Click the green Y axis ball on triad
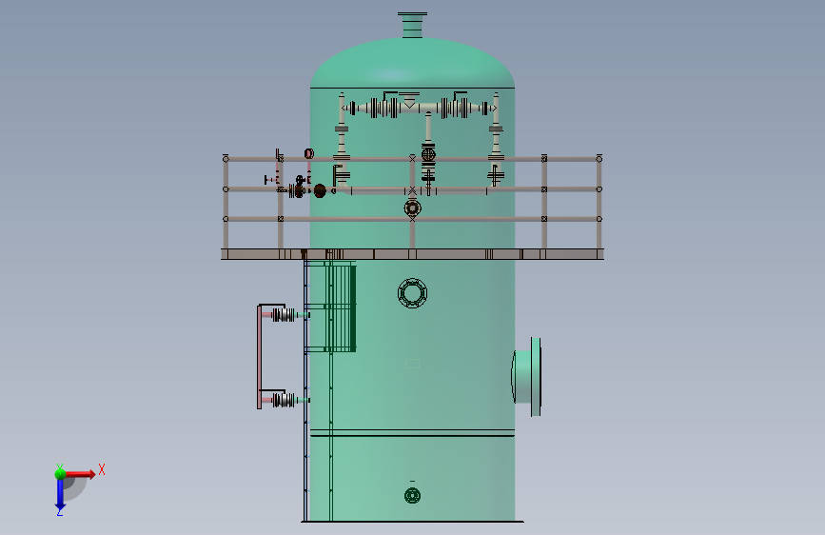The width and height of the screenshot is (825, 535). pyautogui.click(x=61, y=474)
